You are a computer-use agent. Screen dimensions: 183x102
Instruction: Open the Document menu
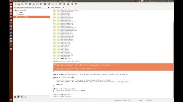click(31, 1)
